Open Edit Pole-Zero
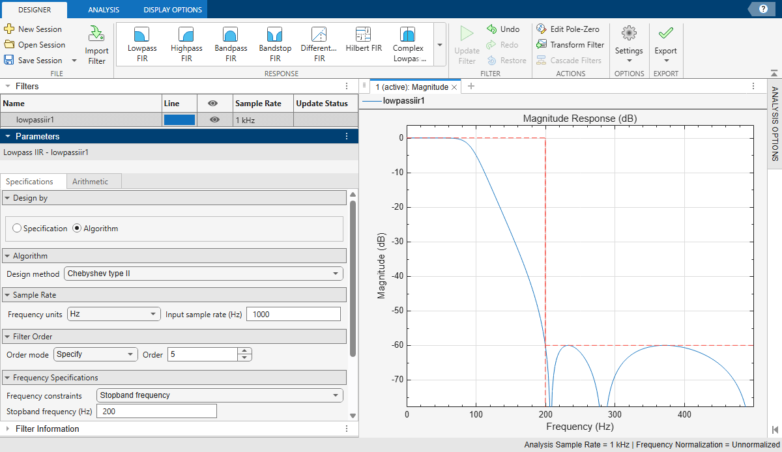 tap(568, 29)
